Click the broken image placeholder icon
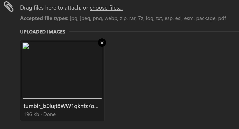 (26, 46)
